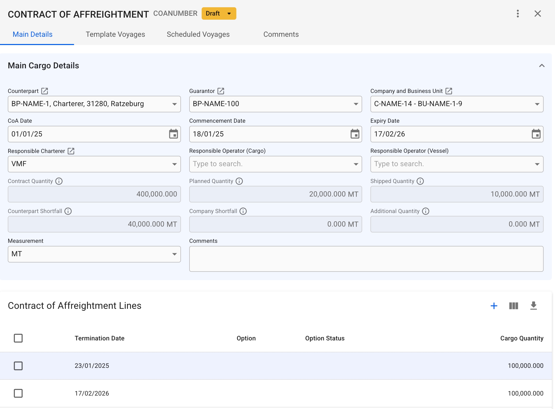Download Contract of Affreightment lines

(534, 306)
